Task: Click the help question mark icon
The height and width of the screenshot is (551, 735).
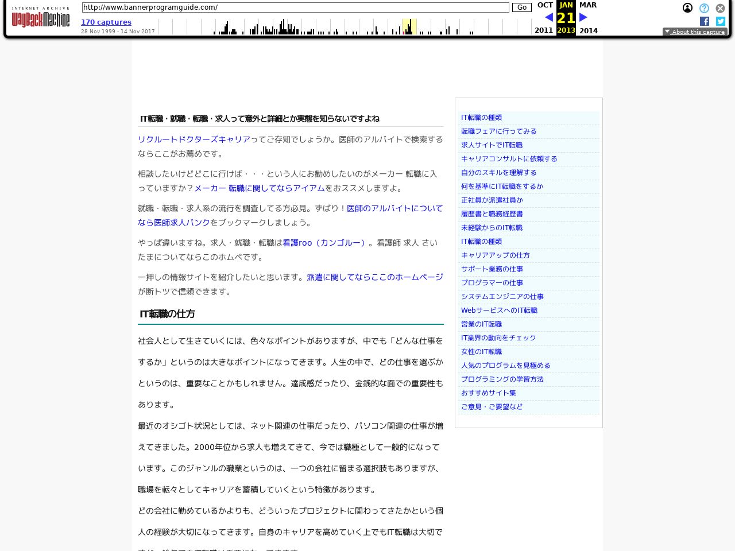Action: (x=704, y=8)
